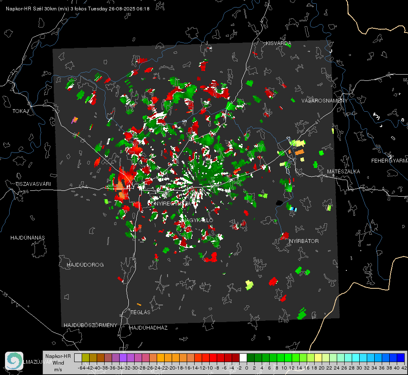Select the HAJDÚNÁNÁS label
Viewport: 408px width, 375px height.
(x=28, y=237)
